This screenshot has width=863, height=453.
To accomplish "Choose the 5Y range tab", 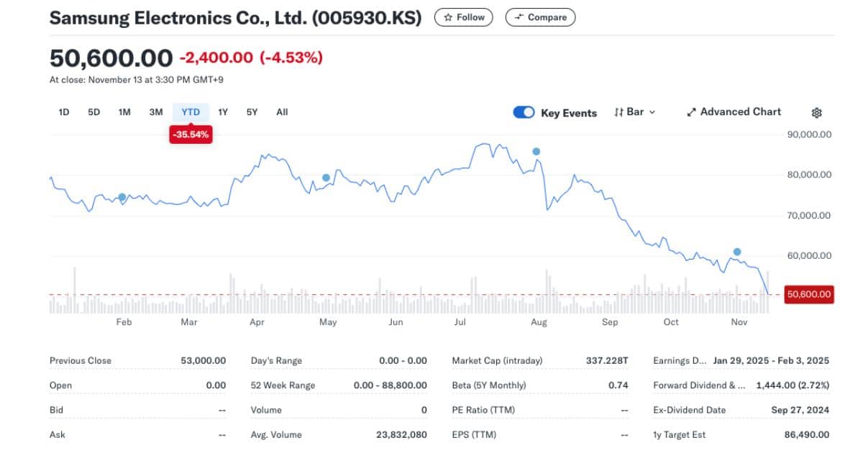I will point(252,112).
